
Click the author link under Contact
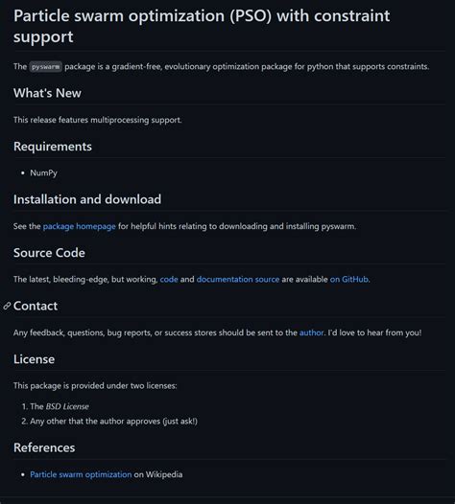click(x=311, y=332)
